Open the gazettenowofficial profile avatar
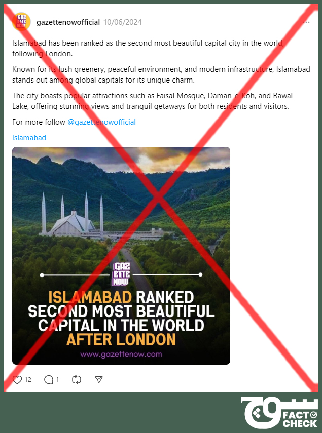Viewport: 322px width, 433px height. (21, 22)
